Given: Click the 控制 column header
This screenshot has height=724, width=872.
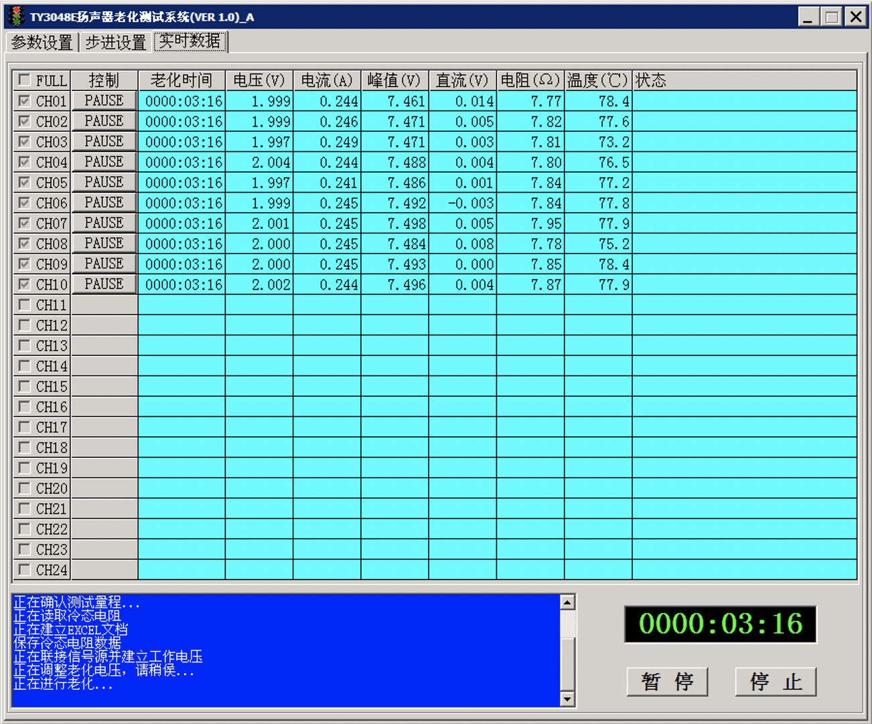Looking at the screenshot, I should tap(104, 80).
